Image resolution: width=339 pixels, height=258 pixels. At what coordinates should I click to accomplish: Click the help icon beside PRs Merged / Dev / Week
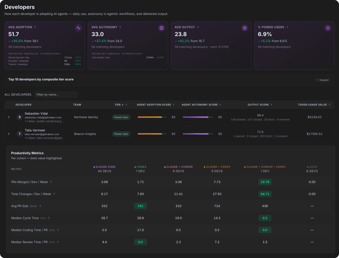pyautogui.click(x=51, y=182)
